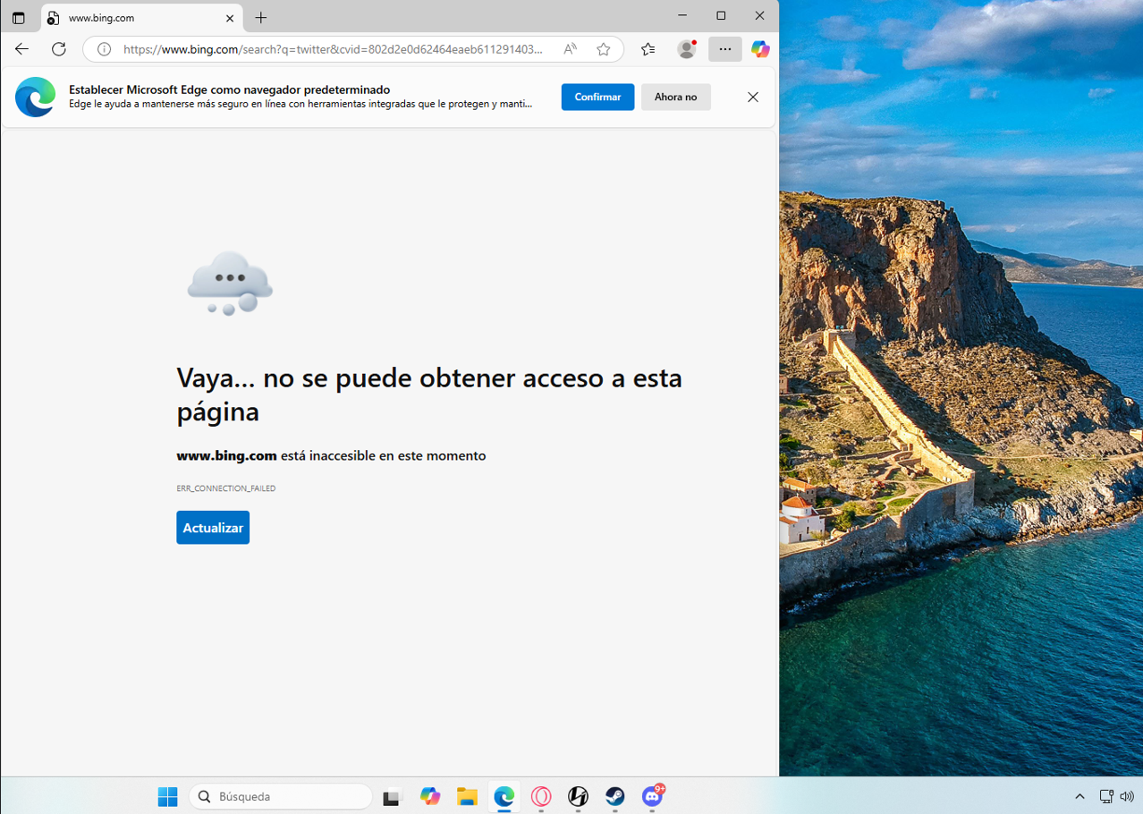Go back with the back arrow
Screen dimensions: 1143x814
pyautogui.click(x=22, y=49)
